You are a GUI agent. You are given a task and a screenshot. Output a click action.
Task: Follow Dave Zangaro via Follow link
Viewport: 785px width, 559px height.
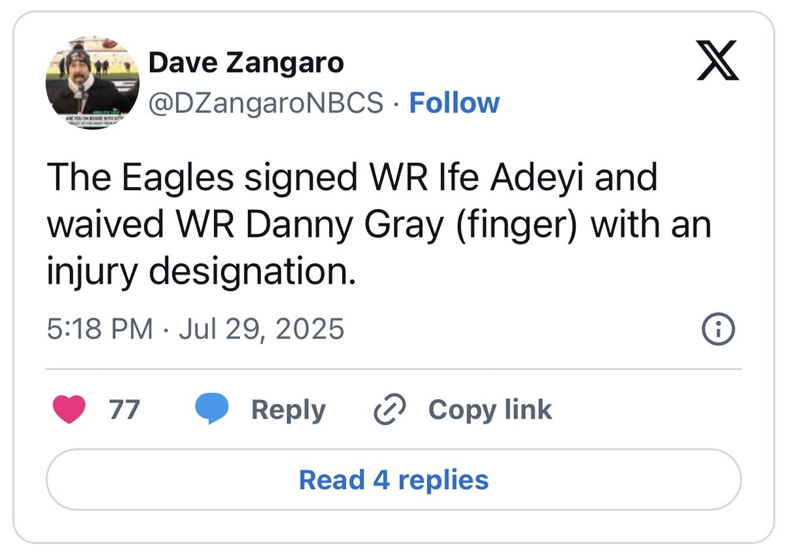454,103
